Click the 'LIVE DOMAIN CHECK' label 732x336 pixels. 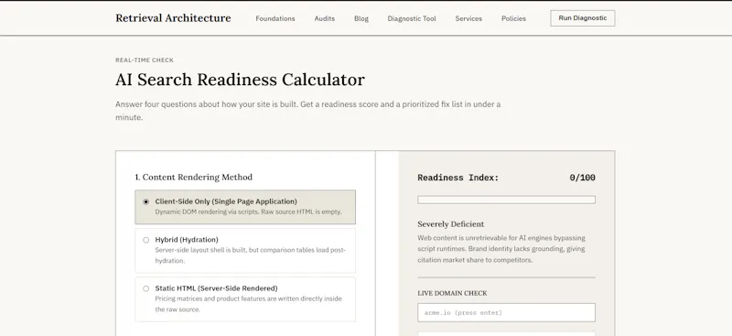pyautogui.click(x=452, y=294)
